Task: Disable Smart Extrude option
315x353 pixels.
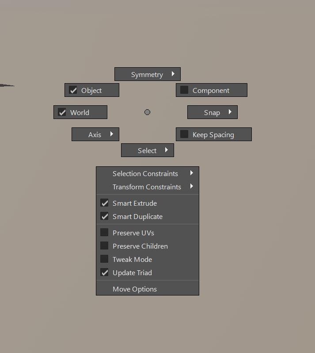Action: click(104, 203)
